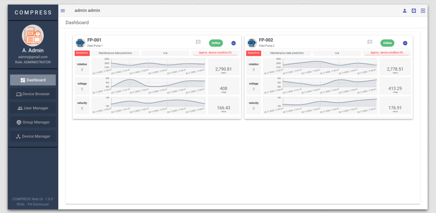436x213 pixels.
Task: Open comments icon on FP-002 card
Action: [370, 42]
